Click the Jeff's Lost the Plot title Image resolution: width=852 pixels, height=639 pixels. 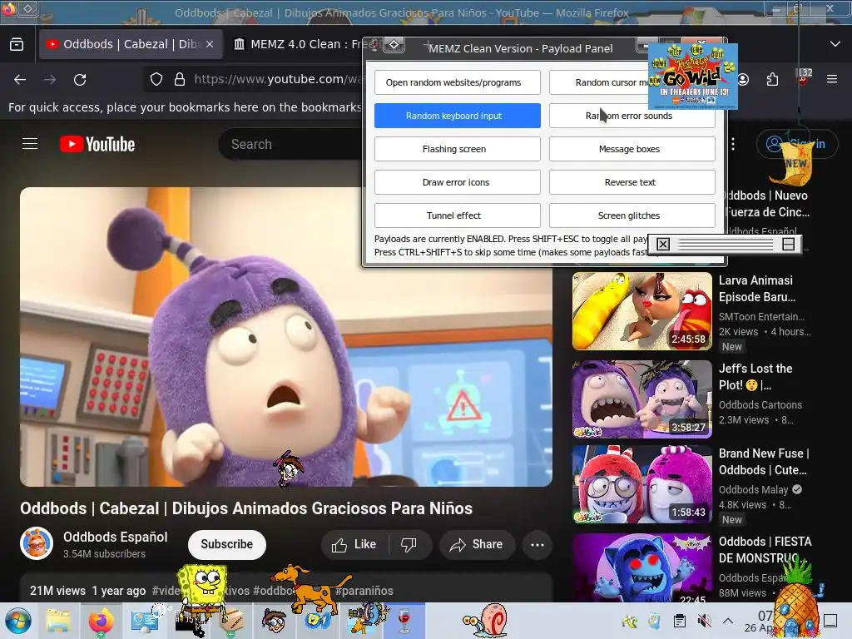tap(755, 377)
